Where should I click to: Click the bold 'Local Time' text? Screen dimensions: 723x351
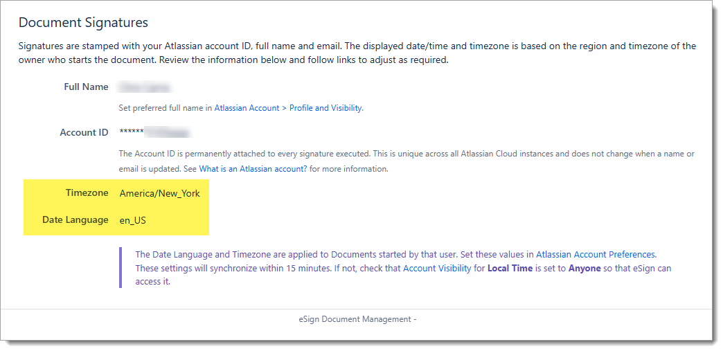510,268
